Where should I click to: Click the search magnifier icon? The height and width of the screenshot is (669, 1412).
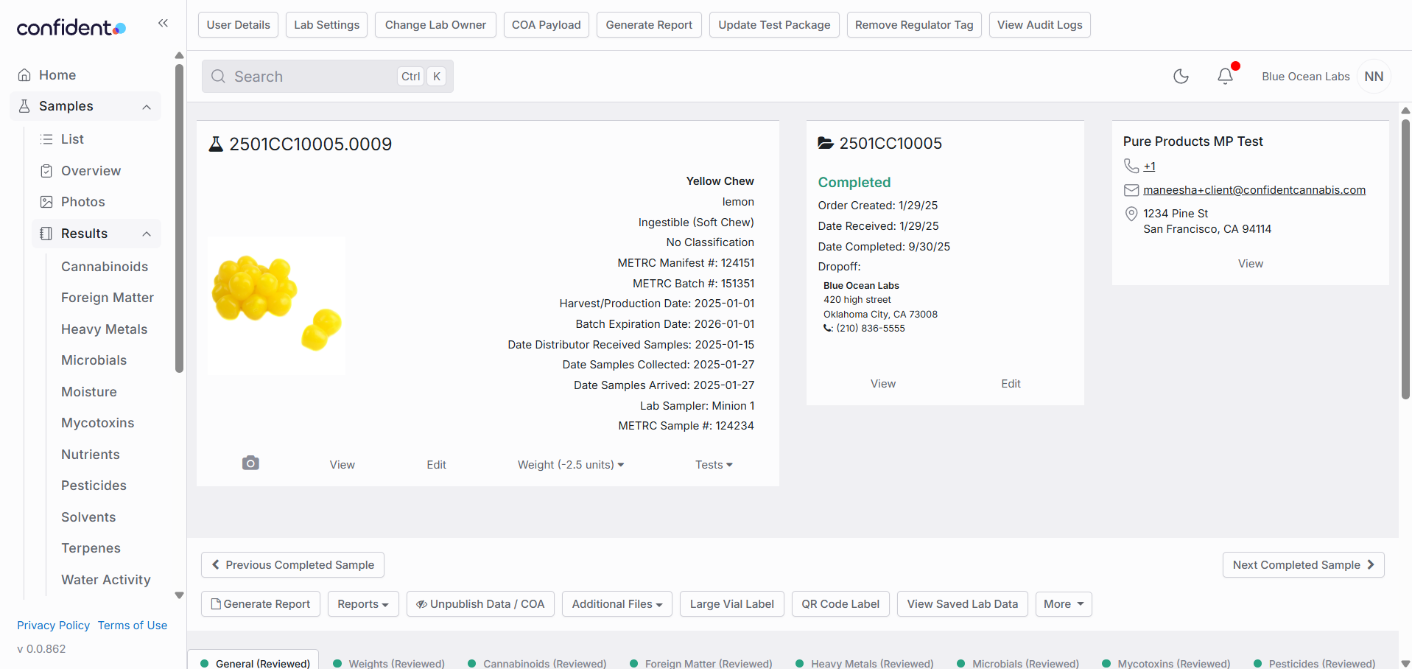coord(218,76)
